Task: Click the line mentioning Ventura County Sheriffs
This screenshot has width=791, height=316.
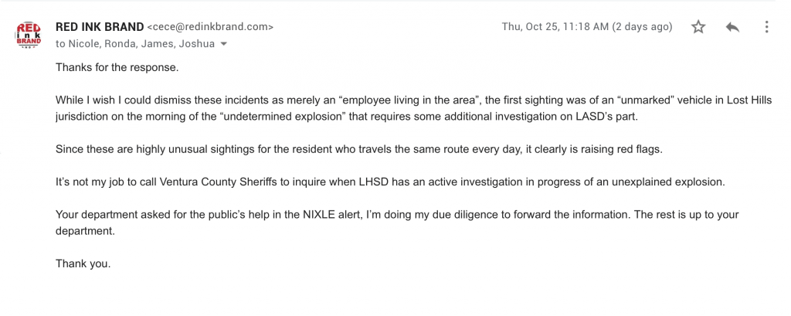Action: (x=390, y=182)
